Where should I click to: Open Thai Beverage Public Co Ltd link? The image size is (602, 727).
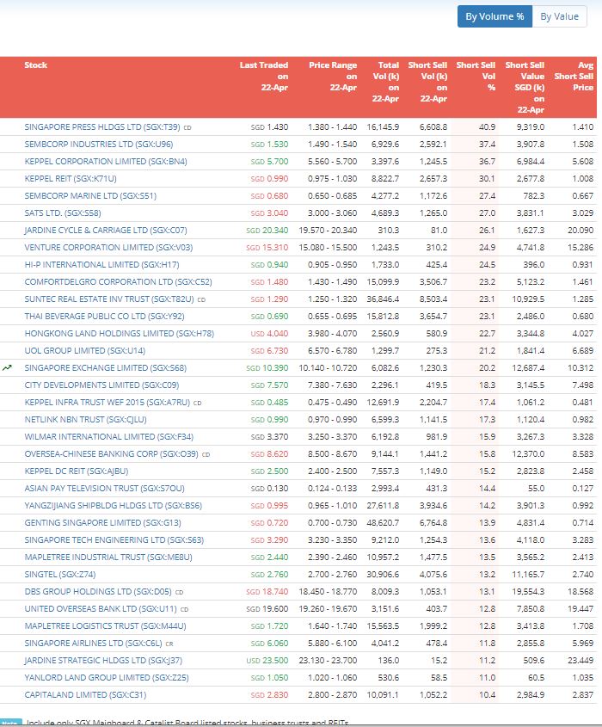tap(104, 317)
